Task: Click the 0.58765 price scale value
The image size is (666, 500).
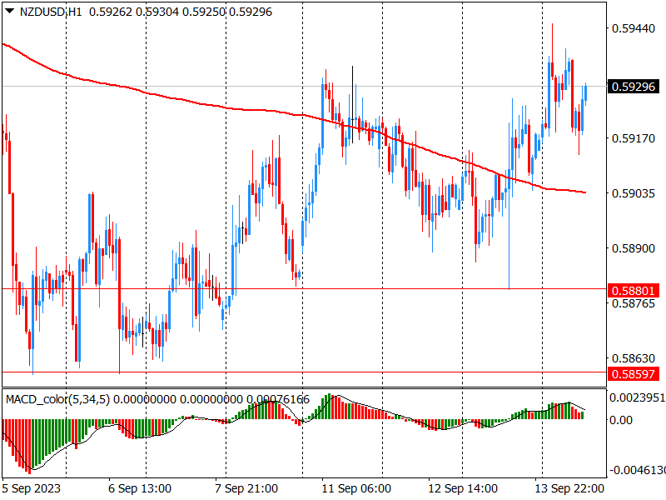Action: [x=634, y=303]
